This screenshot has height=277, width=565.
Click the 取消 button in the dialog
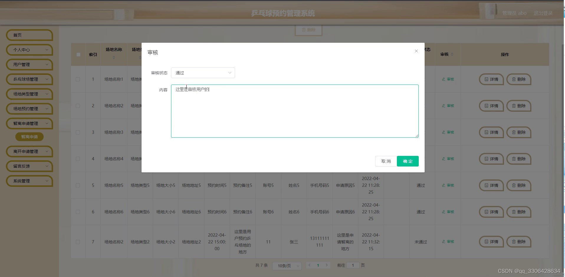(x=386, y=161)
